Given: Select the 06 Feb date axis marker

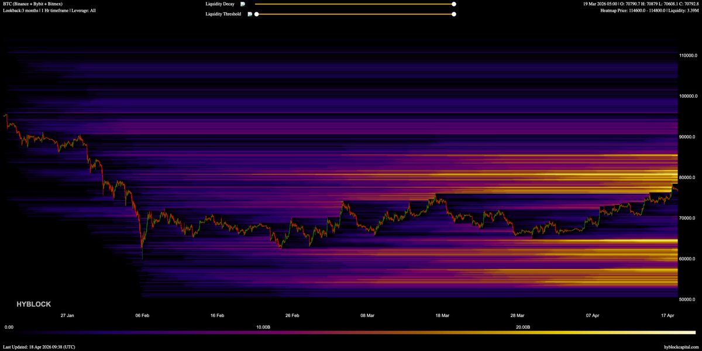Looking at the screenshot, I should coord(142,315).
